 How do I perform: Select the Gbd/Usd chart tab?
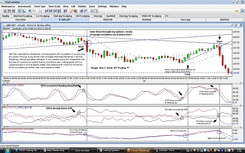click(225, 20)
